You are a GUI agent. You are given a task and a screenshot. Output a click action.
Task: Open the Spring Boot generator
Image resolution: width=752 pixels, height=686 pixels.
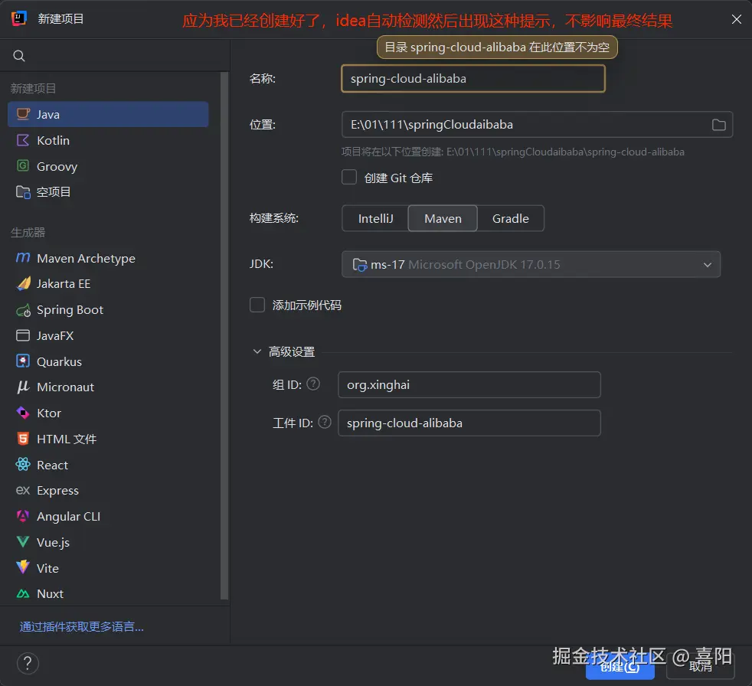pos(108,309)
